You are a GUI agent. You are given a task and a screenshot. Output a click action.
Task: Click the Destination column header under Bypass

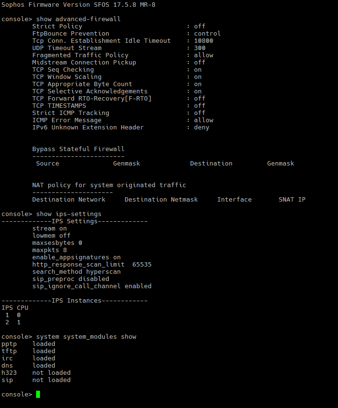point(211,164)
